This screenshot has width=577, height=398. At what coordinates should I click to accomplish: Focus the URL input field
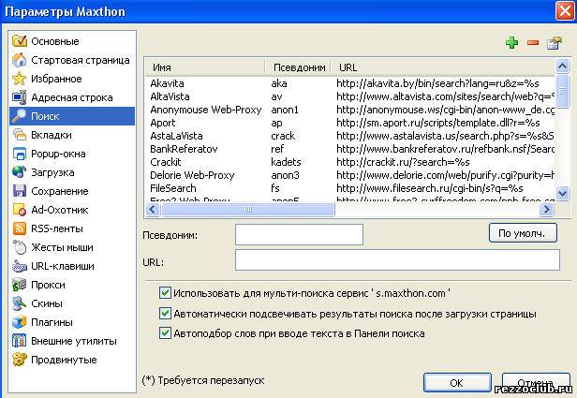(397, 259)
